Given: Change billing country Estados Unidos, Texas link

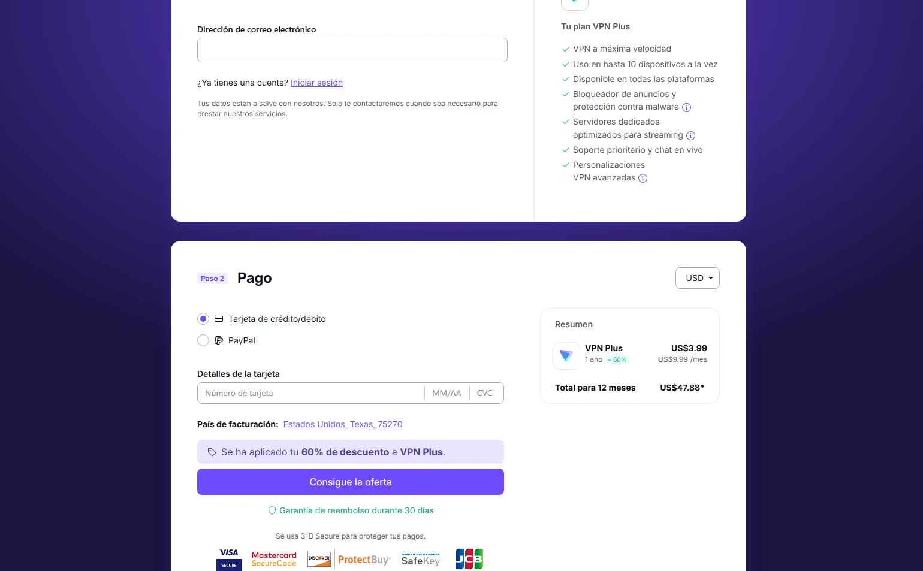Looking at the screenshot, I should click(x=343, y=424).
